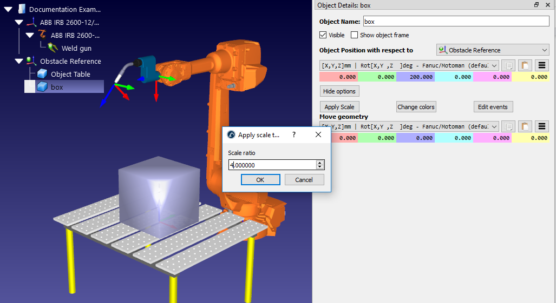Collapse the Documentation Example station node
Image resolution: width=556 pixels, height=303 pixels.
8,9
